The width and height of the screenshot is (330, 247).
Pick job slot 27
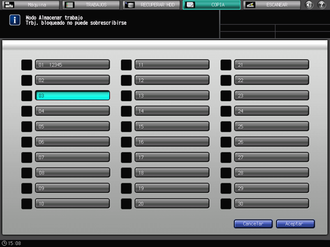click(271, 157)
